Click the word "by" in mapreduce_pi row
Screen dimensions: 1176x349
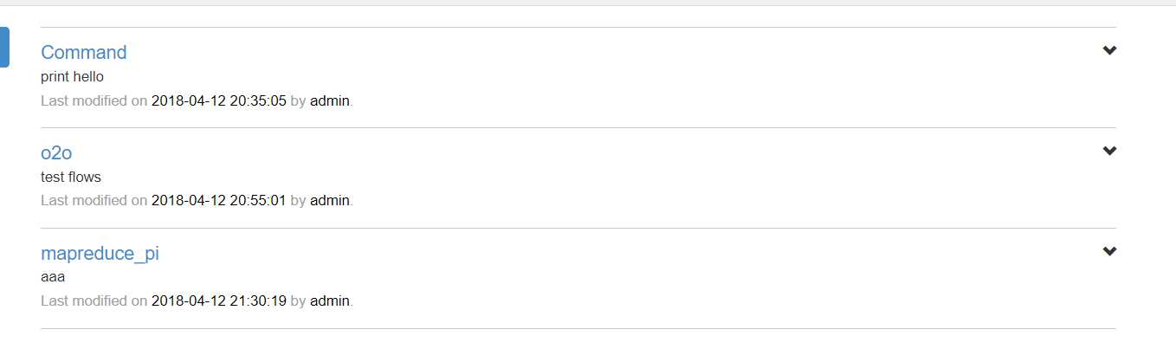297,301
